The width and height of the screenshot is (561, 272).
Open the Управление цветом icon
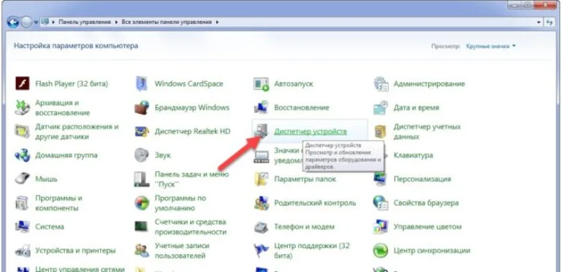[381, 227]
